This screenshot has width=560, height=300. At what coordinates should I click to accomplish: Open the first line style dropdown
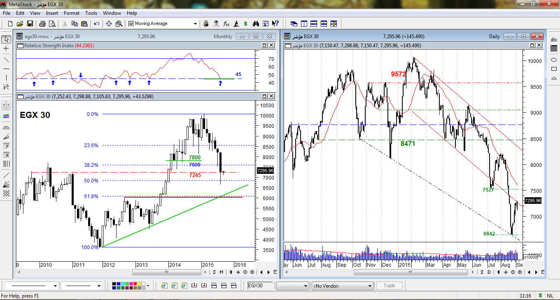pyautogui.click(x=55, y=286)
